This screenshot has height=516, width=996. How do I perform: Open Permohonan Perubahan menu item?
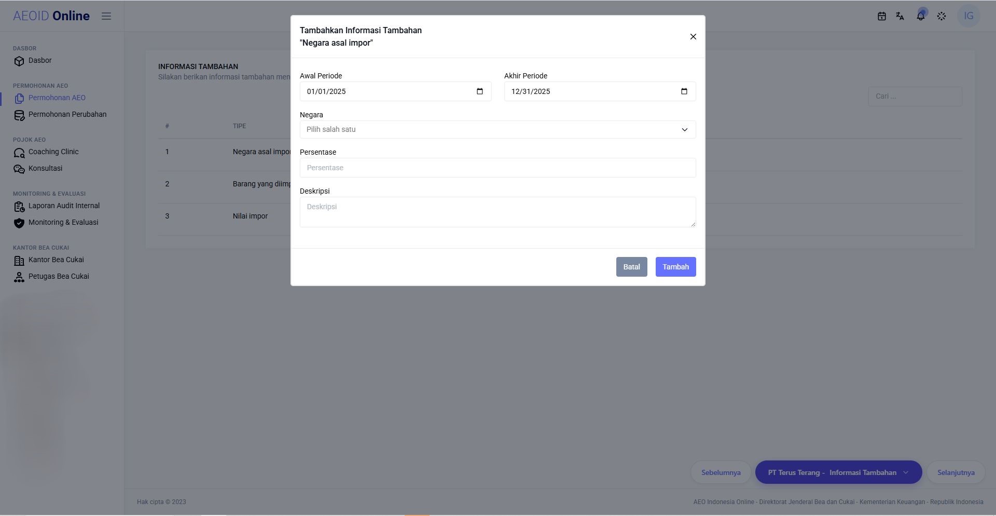[x=67, y=115]
